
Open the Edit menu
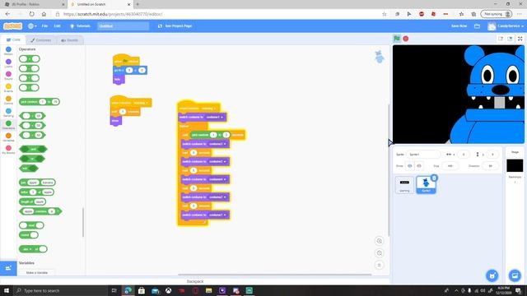(58, 25)
